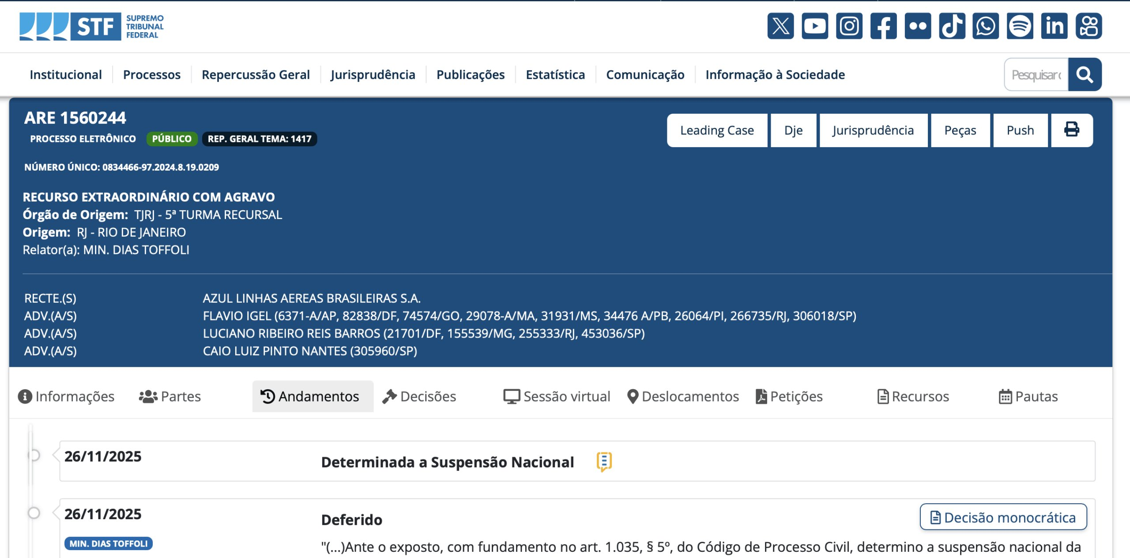
Task: Open the Jurisprudência navigation menu
Action: point(373,74)
